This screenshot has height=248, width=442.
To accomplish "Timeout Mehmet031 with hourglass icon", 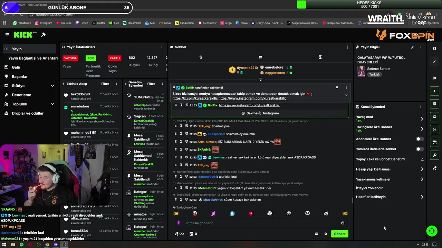I will 181,188.
